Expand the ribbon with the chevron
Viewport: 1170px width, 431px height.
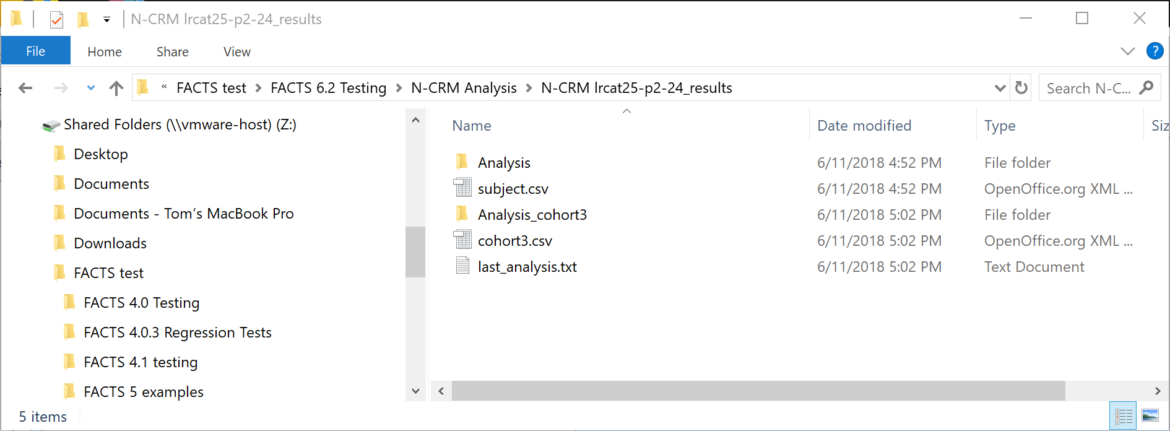click(x=1128, y=51)
